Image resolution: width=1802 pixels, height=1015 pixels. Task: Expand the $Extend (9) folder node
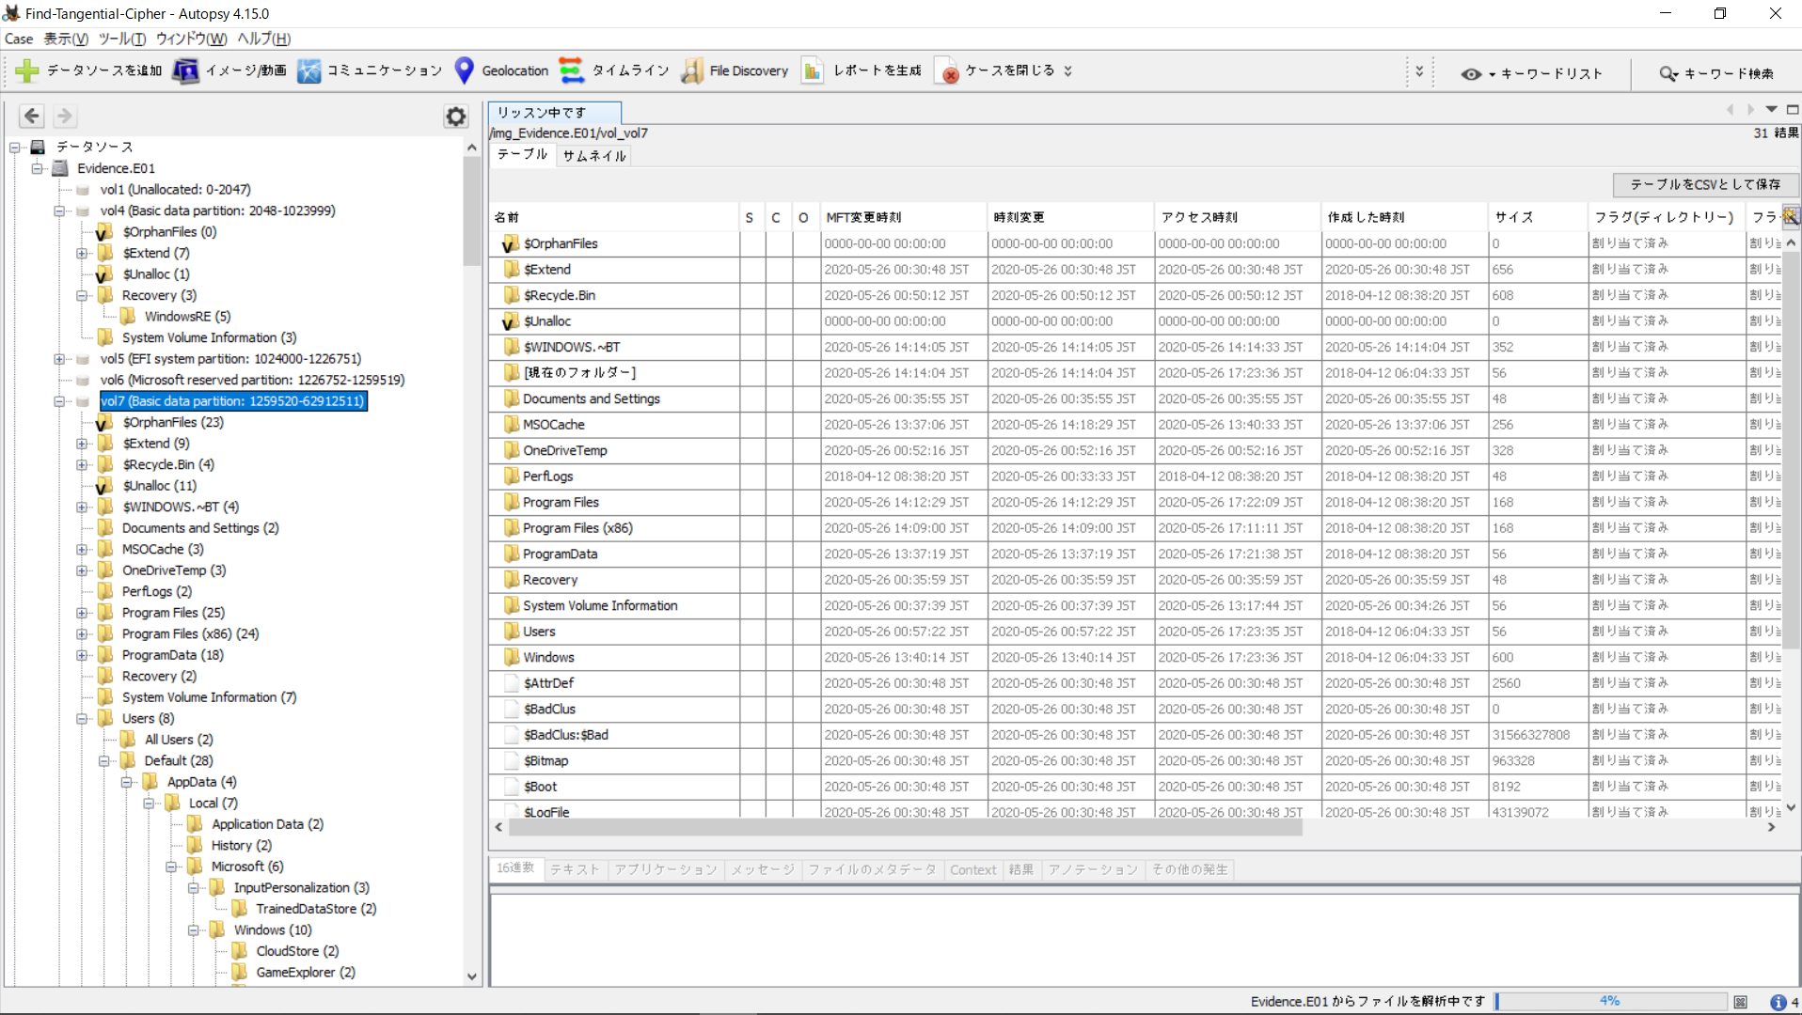82,444
